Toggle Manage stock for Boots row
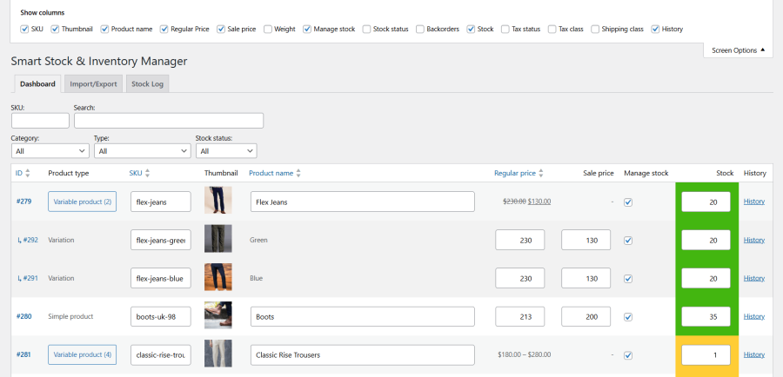Image resolution: width=783 pixels, height=377 pixels. click(x=629, y=317)
